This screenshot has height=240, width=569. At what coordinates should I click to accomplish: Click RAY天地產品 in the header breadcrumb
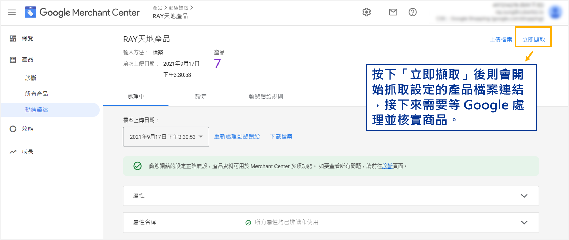click(x=170, y=16)
